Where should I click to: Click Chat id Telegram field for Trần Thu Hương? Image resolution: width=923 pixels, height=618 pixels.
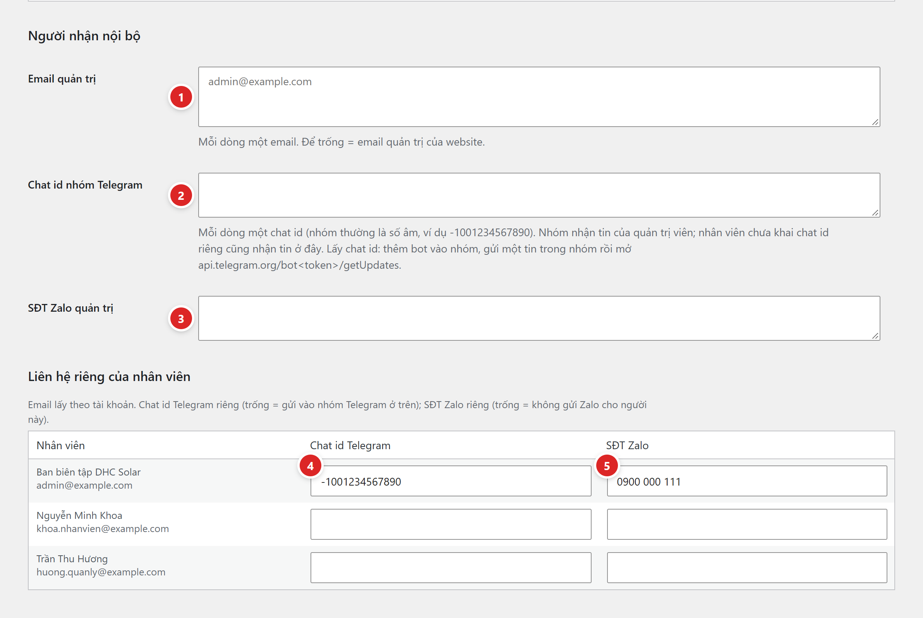click(450, 568)
